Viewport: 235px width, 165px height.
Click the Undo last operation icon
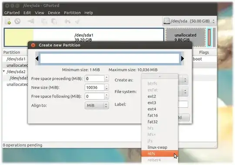pyautogui.click(x=67, y=21)
